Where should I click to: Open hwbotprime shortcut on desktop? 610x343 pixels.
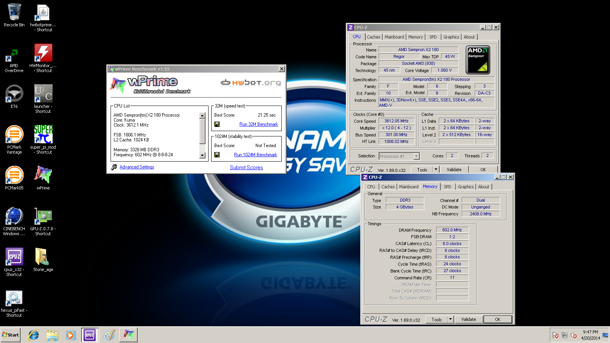43,18
